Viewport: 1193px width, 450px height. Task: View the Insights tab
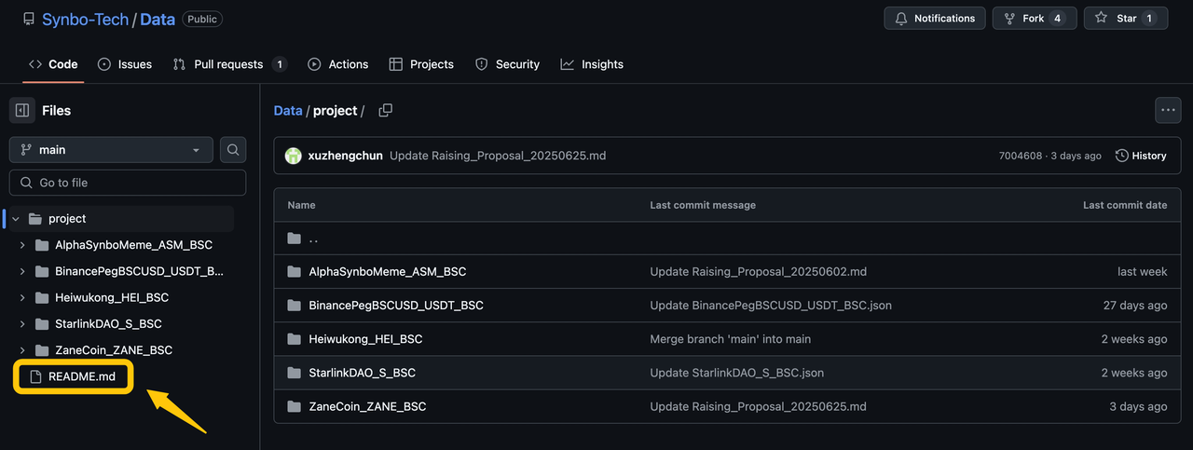coord(592,64)
